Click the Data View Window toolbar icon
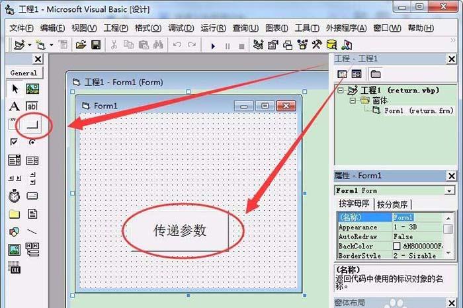The width and height of the screenshot is (463, 308). (x=331, y=45)
